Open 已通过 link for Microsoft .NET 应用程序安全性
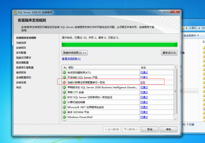Viewport: 205px width, 143px height. pyautogui.click(x=144, y=107)
